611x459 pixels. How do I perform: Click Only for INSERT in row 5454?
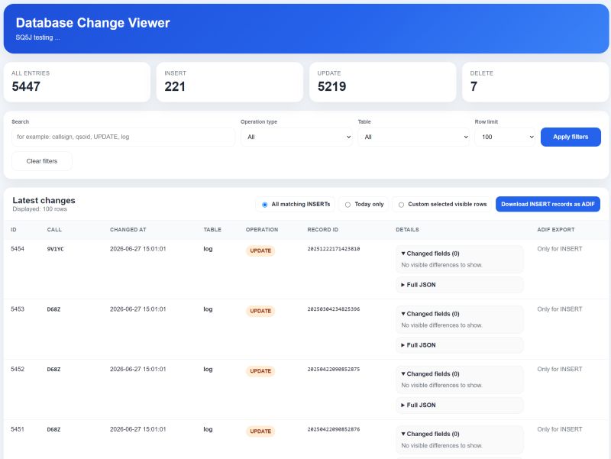pyautogui.click(x=560, y=248)
